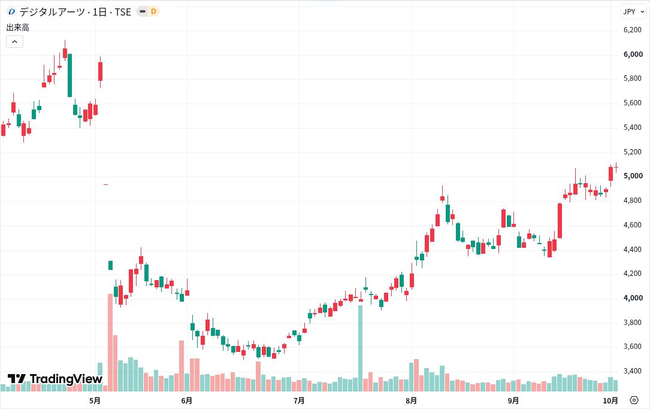Click the 3,800 price axis label
The image size is (650, 410).
[x=633, y=322]
